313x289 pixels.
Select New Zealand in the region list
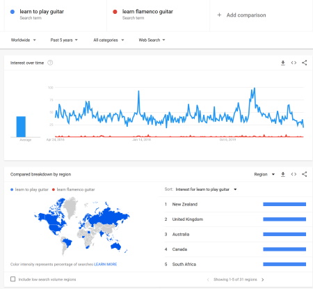[235, 204]
